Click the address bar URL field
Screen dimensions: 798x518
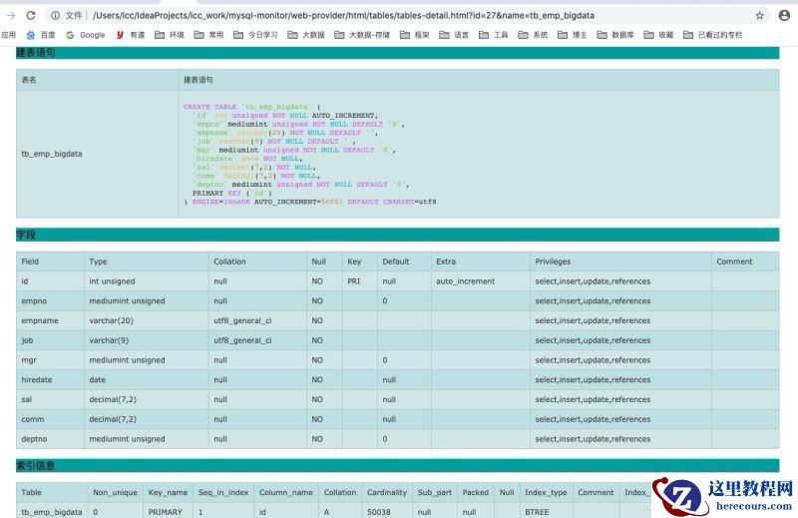(x=343, y=15)
